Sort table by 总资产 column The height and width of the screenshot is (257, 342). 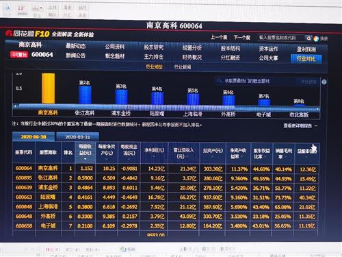point(213,151)
